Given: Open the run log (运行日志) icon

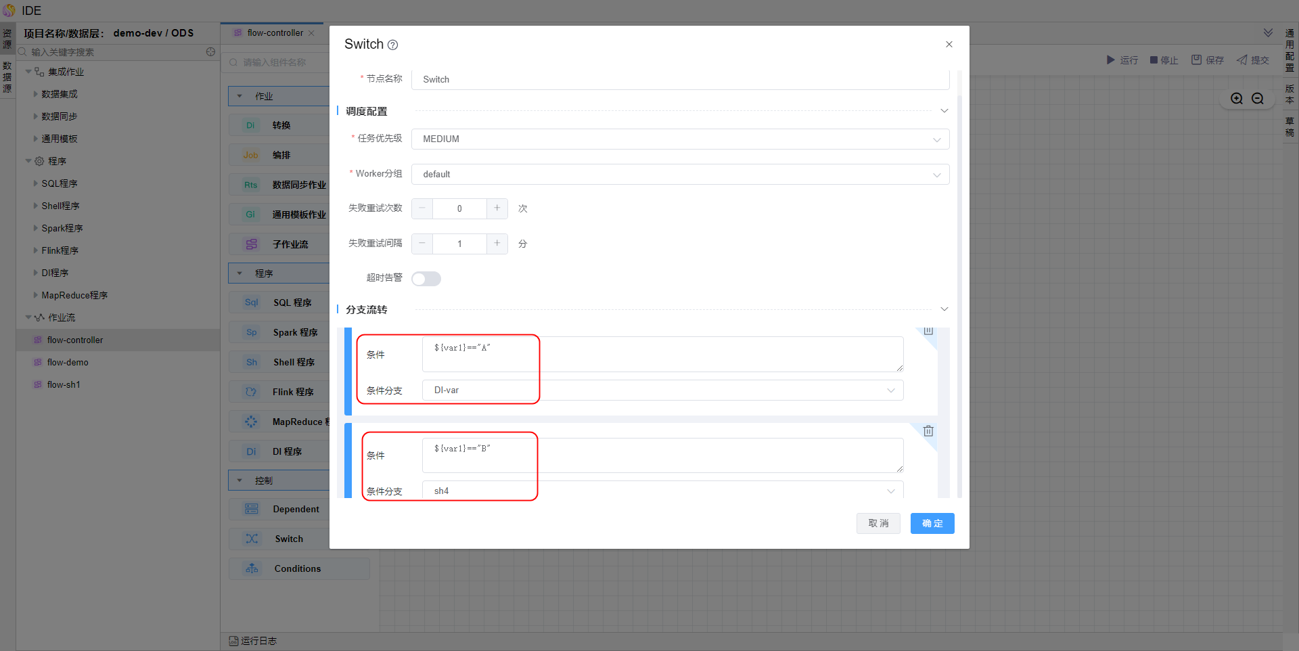Looking at the screenshot, I should tap(233, 641).
